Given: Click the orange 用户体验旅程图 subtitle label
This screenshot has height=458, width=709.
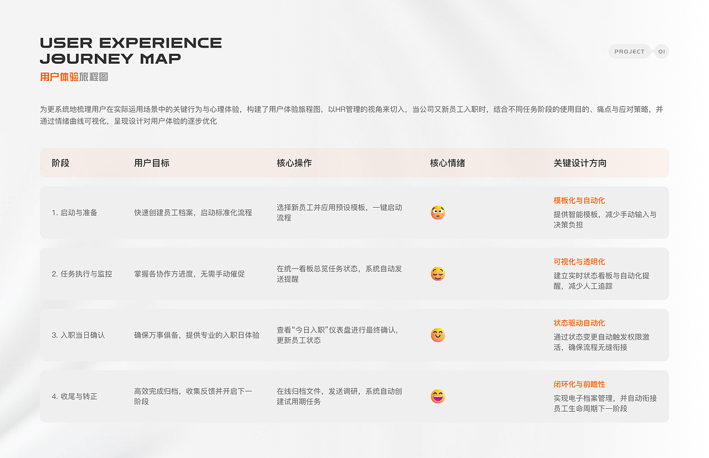Looking at the screenshot, I should click(75, 77).
